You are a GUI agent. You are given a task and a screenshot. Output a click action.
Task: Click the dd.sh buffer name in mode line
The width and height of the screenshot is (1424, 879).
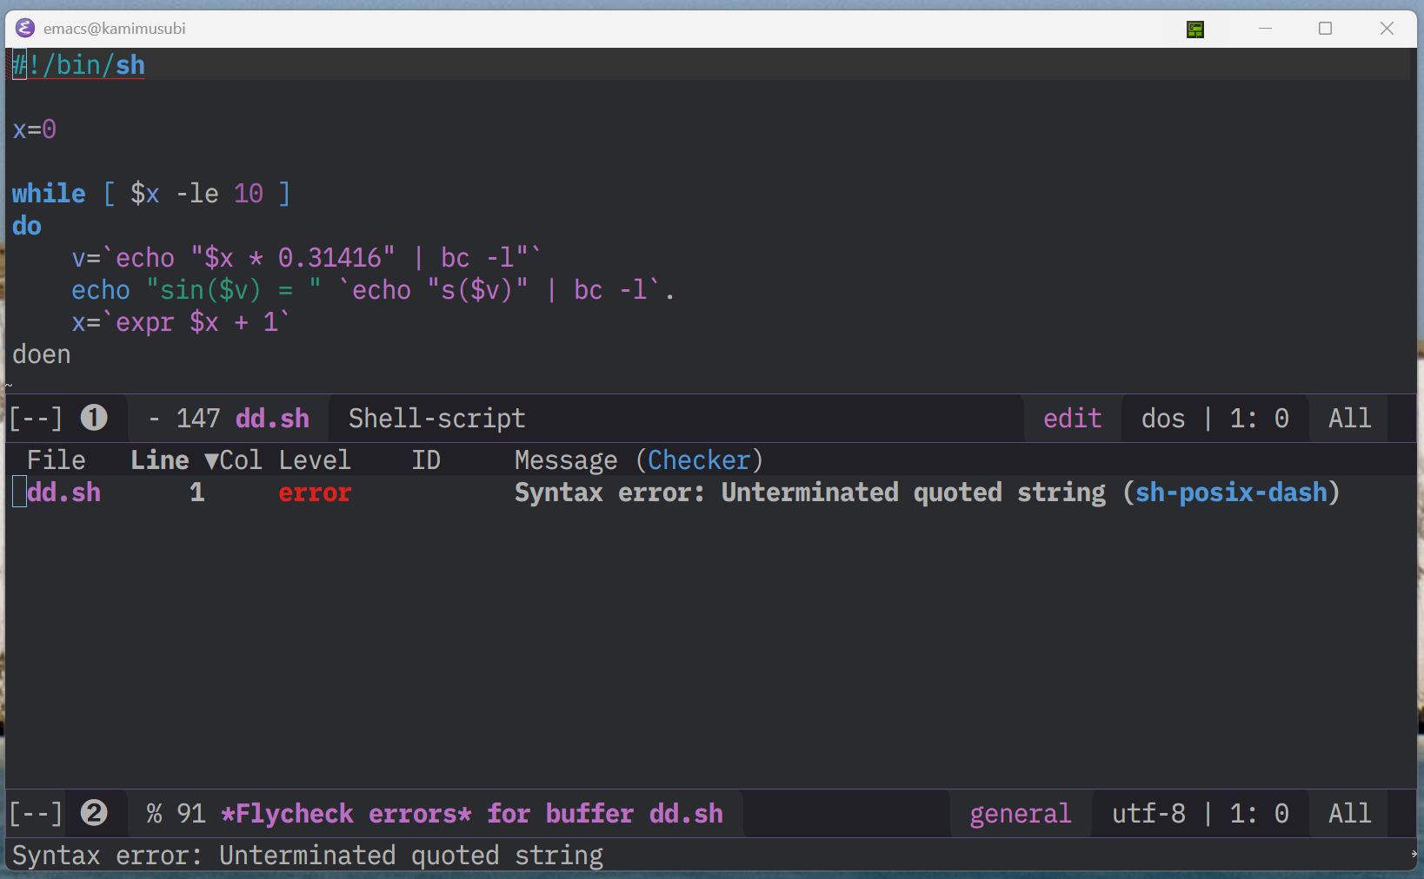272,419
